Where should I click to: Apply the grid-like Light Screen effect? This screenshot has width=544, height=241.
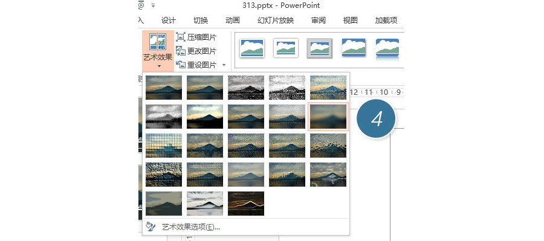tap(164, 146)
